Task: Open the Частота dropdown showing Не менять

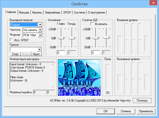Action: tap(40, 30)
